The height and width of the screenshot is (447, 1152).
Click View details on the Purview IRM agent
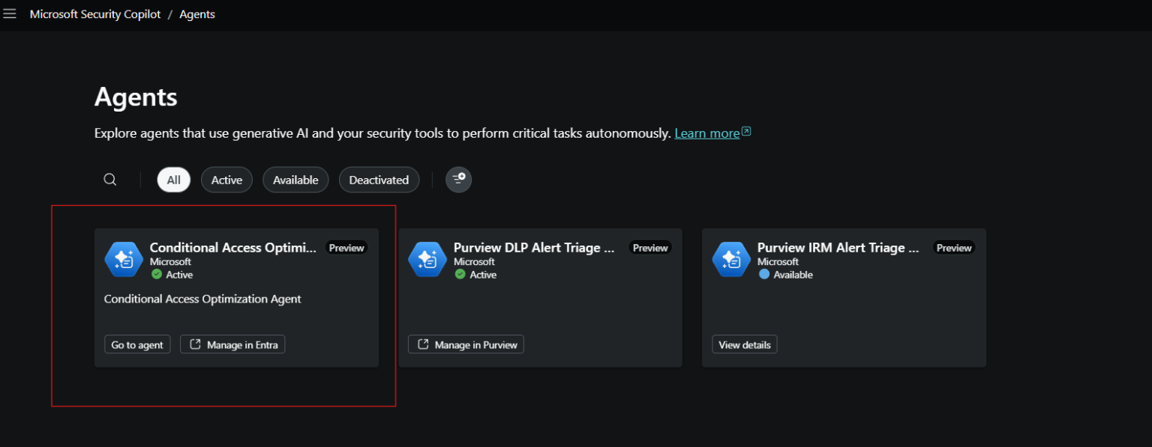pyautogui.click(x=744, y=344)
